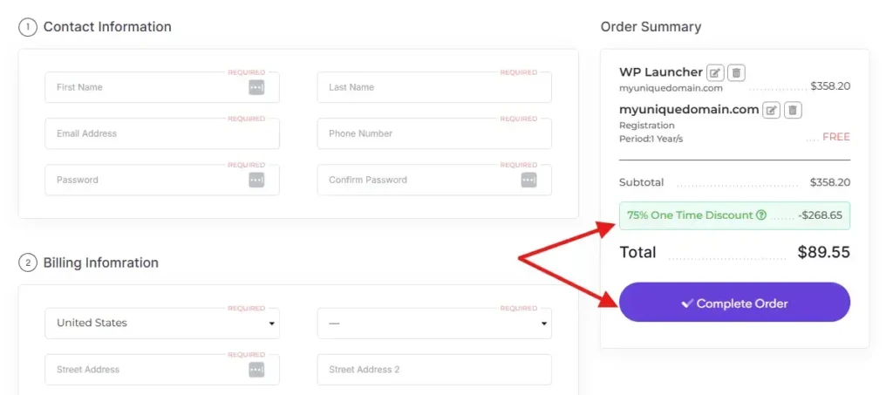
Task: Open the United States country dropdown
Action: pyautogui.click(x=162, y=323)
